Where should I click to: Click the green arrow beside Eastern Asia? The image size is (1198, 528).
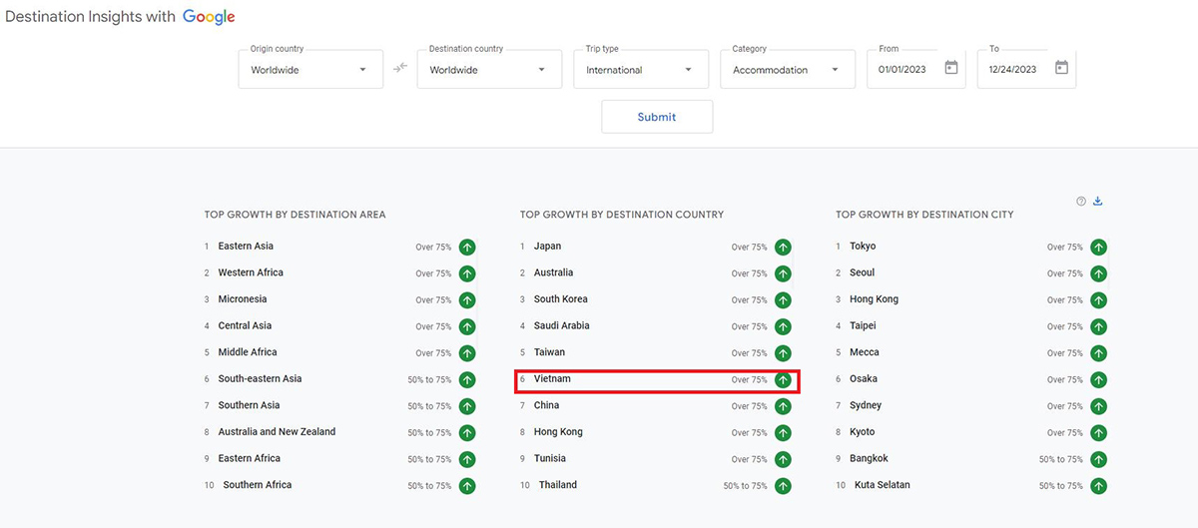[467, 248]
